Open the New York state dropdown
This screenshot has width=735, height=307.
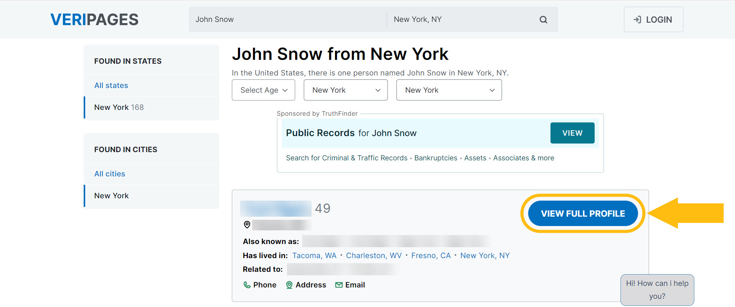click(x=346, y=90)
